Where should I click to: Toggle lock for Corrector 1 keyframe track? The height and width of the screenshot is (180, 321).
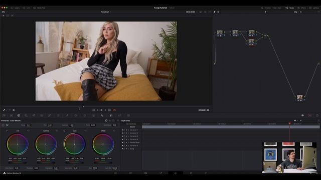[124, 130]
